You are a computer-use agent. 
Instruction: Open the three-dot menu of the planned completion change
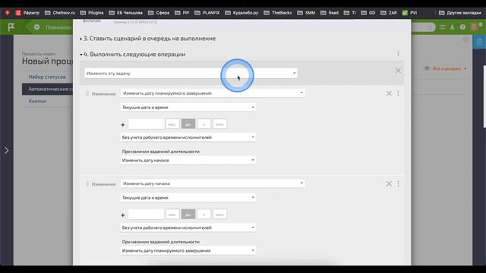(398, 93)
